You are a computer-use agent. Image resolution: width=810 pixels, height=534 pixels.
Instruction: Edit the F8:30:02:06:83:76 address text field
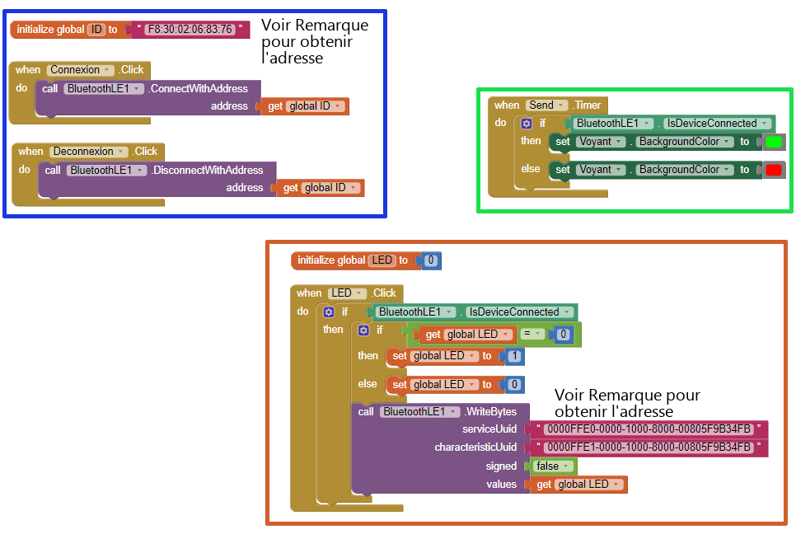point(189,30)
